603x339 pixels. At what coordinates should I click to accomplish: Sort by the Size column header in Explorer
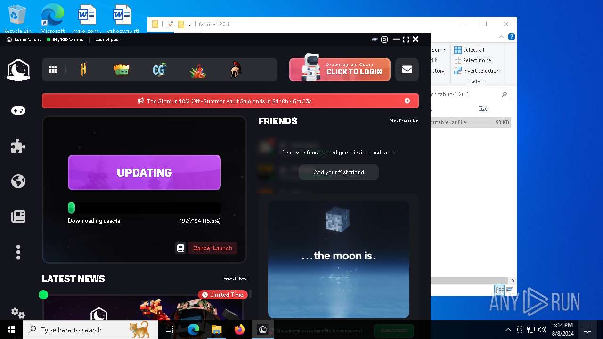click(492, 109)
